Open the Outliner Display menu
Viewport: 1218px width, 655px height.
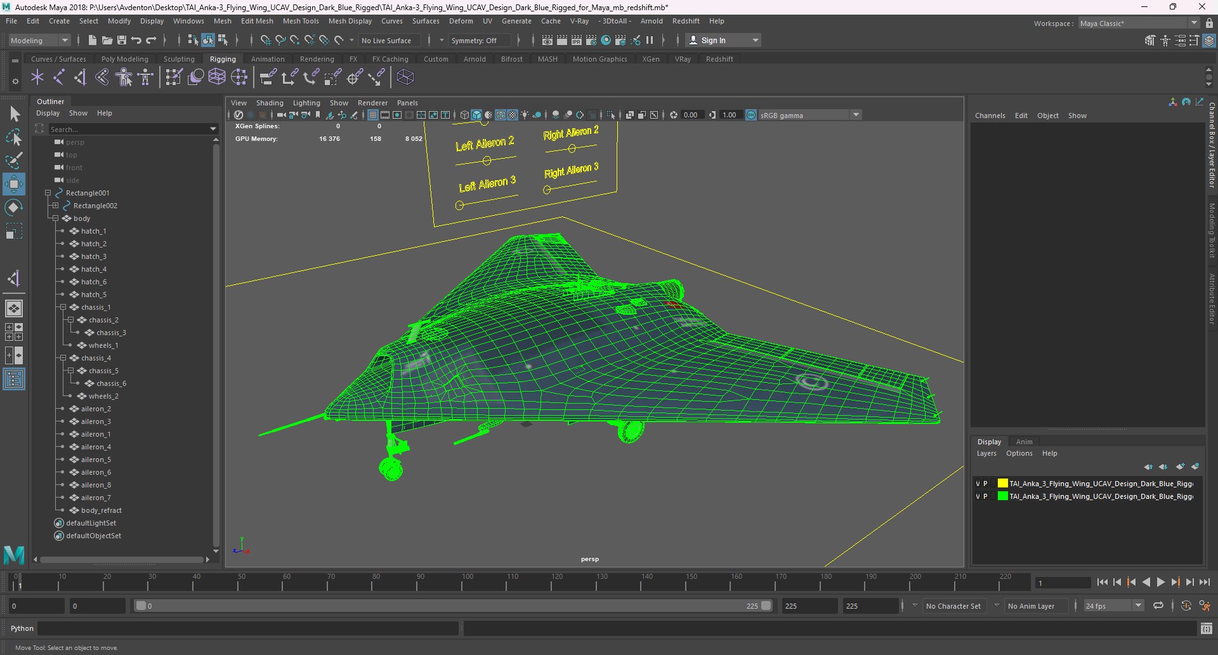click(x=48, y=113)
